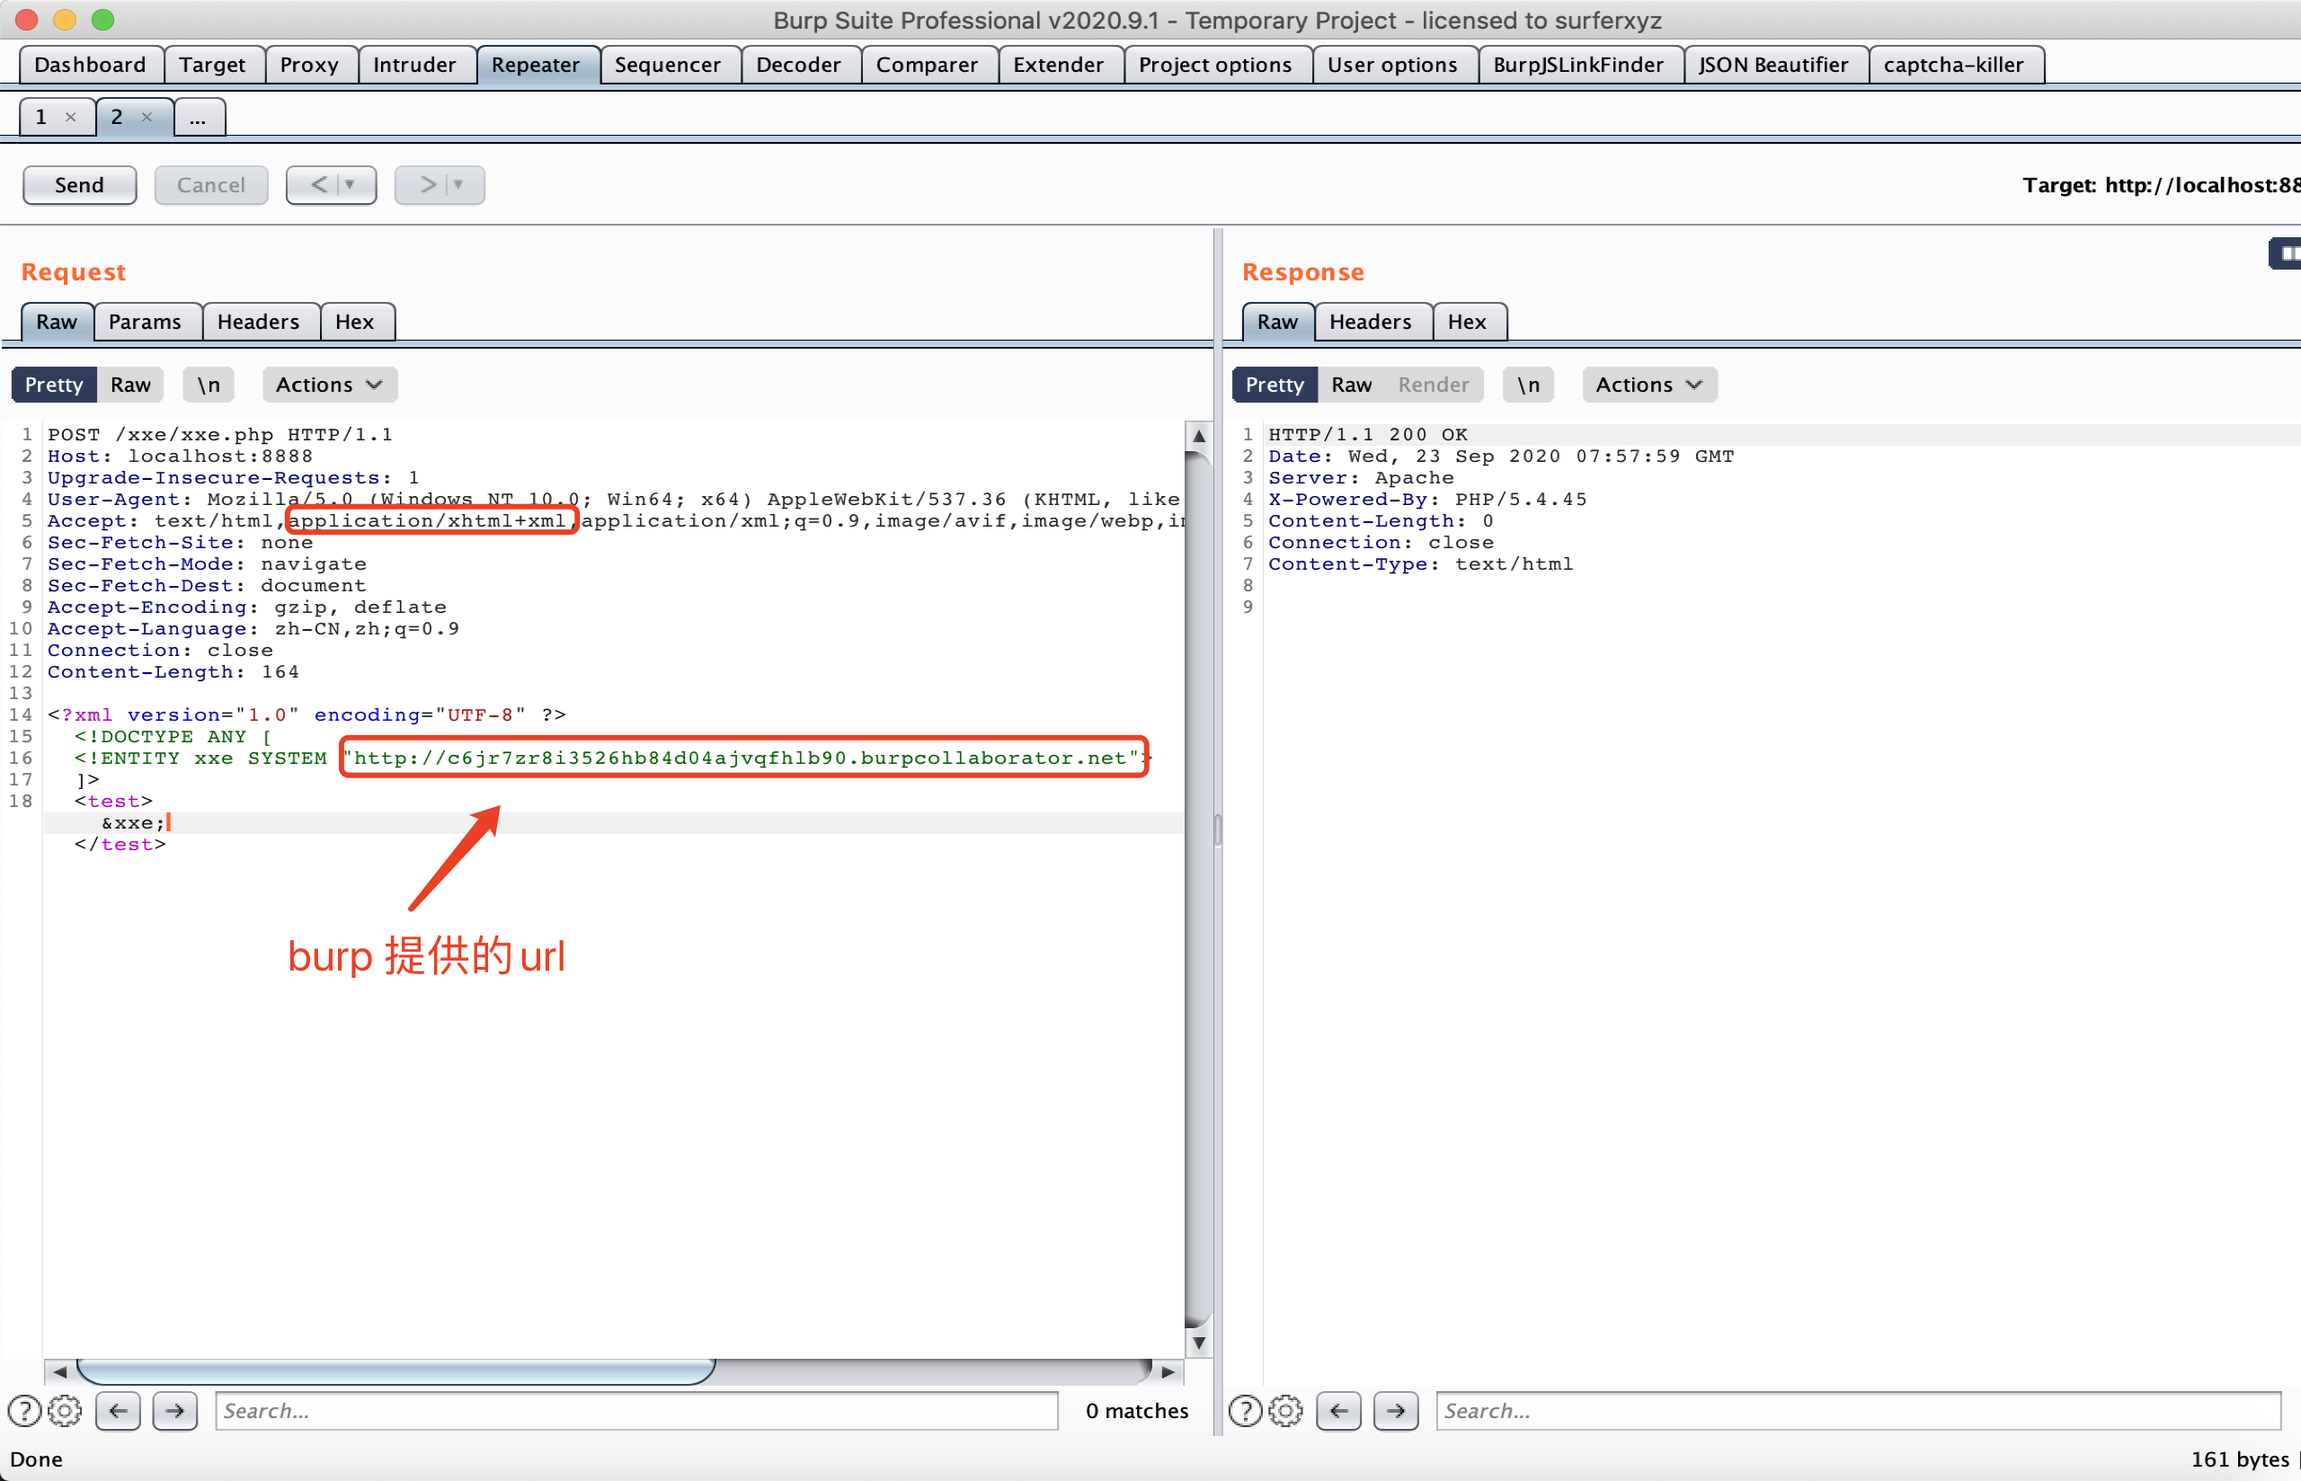Toggle request non-printable \n characters display
The image size is (2301, 1481).
coord(209,385)
